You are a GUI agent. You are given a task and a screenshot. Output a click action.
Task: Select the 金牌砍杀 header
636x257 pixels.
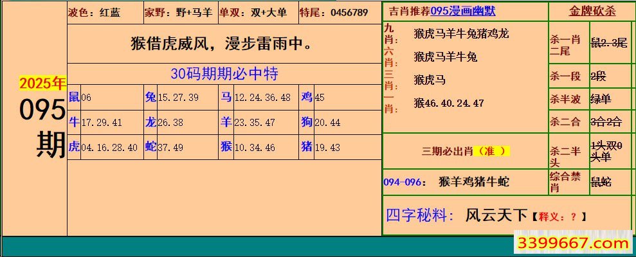[x=592, y=11]
